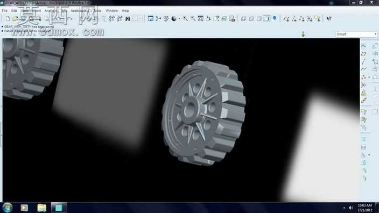Open the Help menu
Image resolution: width=379 pixels, height=213 pixels.
point(125,11)
